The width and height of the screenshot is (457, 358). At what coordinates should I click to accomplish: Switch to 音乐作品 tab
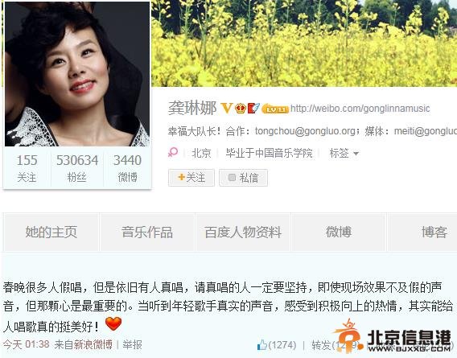(147, 232)
